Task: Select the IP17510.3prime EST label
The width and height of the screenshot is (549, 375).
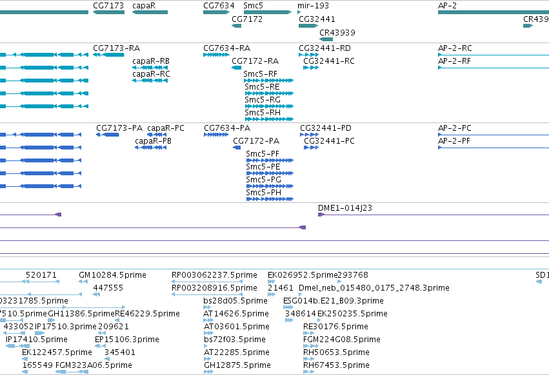Action: [65, 327]
